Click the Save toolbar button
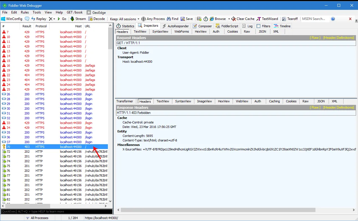Image resolution: width=358 pixels, height=221 pixels. click(187, 19)
